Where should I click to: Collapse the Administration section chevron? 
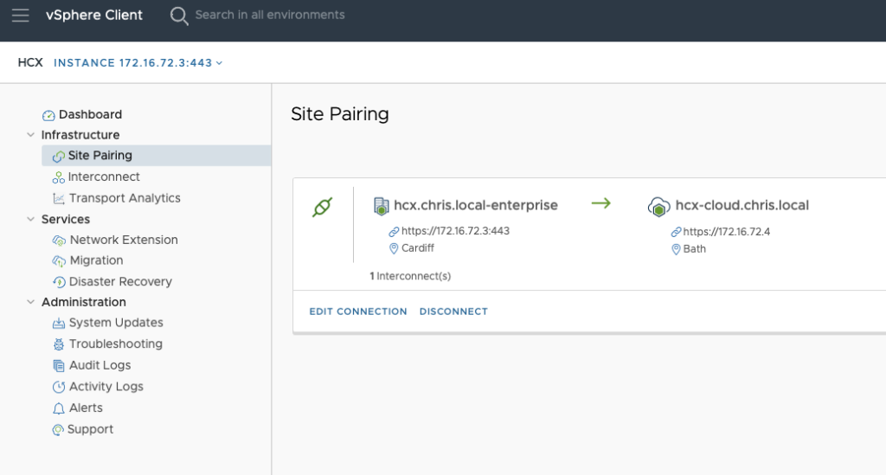30,302
